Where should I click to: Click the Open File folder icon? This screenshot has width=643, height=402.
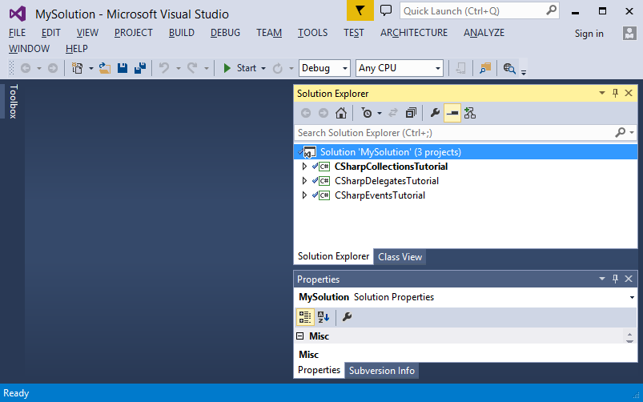tap(105, 68)
